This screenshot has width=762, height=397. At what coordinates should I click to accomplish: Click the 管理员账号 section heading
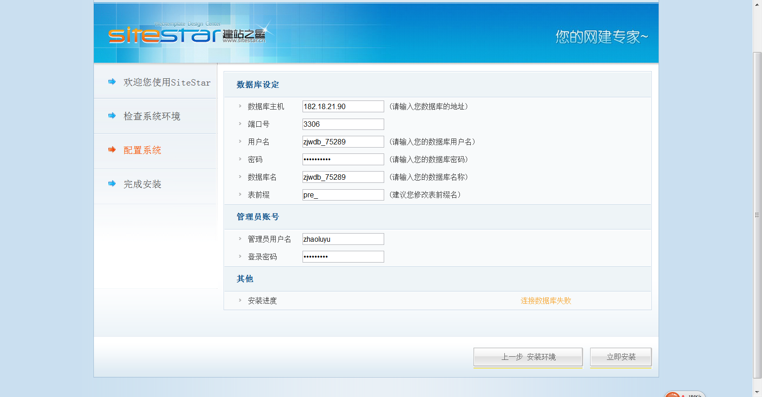258,217
